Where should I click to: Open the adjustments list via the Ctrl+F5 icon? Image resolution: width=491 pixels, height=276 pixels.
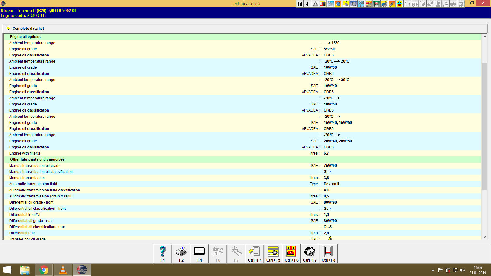273,253
